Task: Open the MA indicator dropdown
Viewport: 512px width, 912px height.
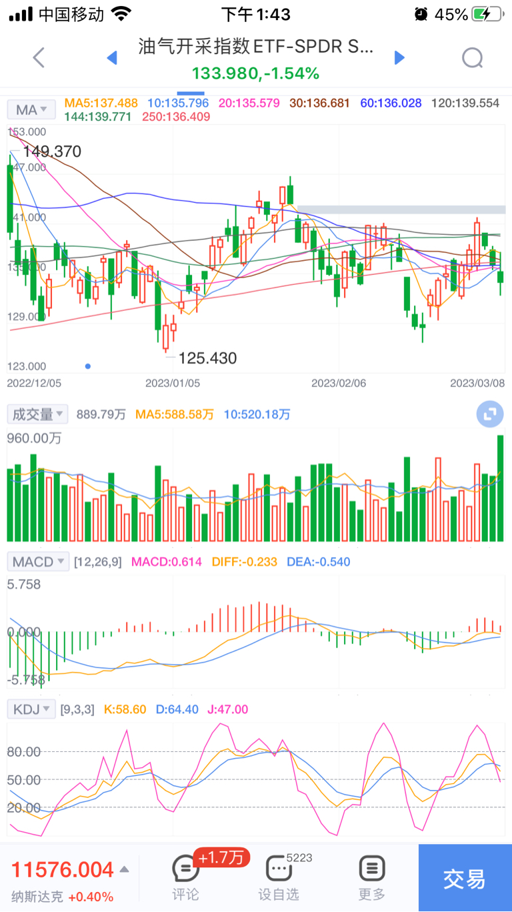Action: (x=31, y=110)
